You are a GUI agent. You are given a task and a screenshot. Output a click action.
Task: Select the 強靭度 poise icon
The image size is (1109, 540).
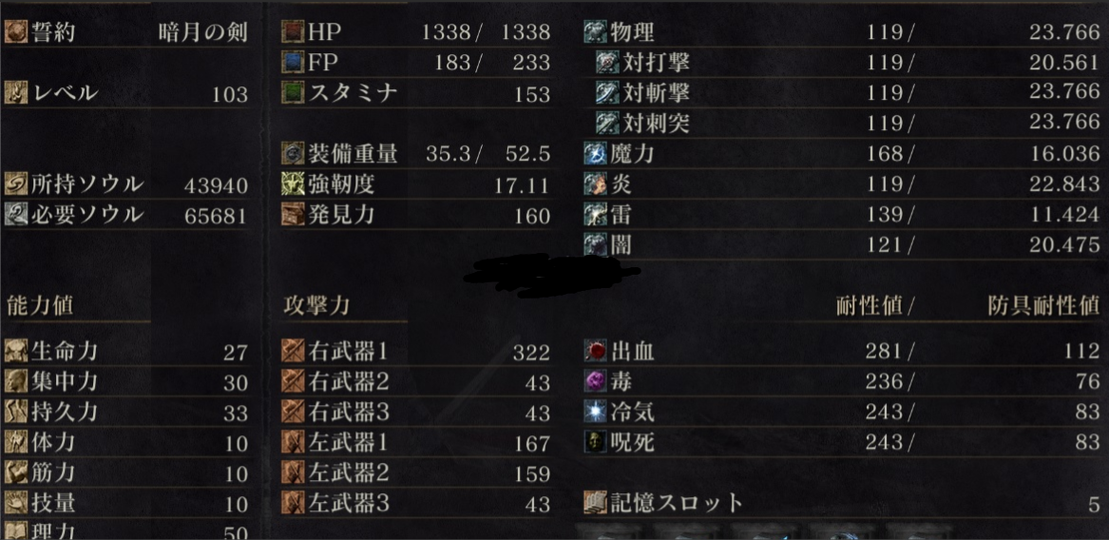point(293,184)
